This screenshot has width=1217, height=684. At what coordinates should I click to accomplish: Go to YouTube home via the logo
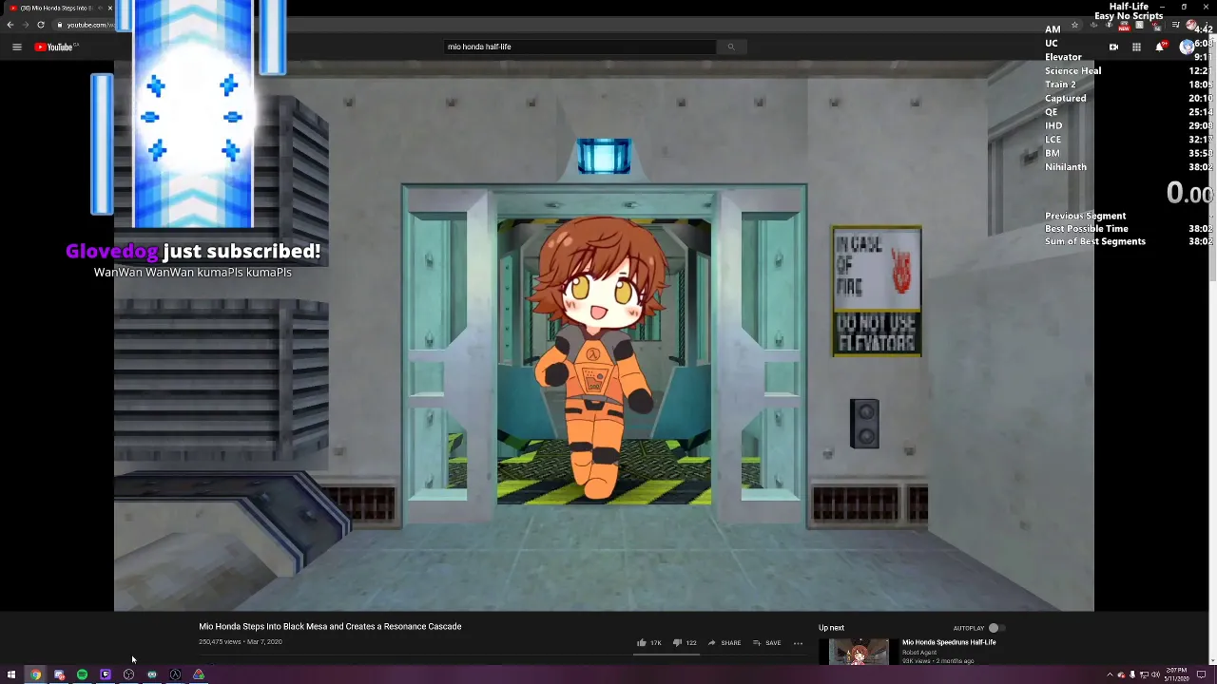coord(56,47)
